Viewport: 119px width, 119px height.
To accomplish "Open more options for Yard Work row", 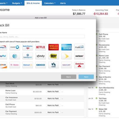I will [x=62, y=85].
